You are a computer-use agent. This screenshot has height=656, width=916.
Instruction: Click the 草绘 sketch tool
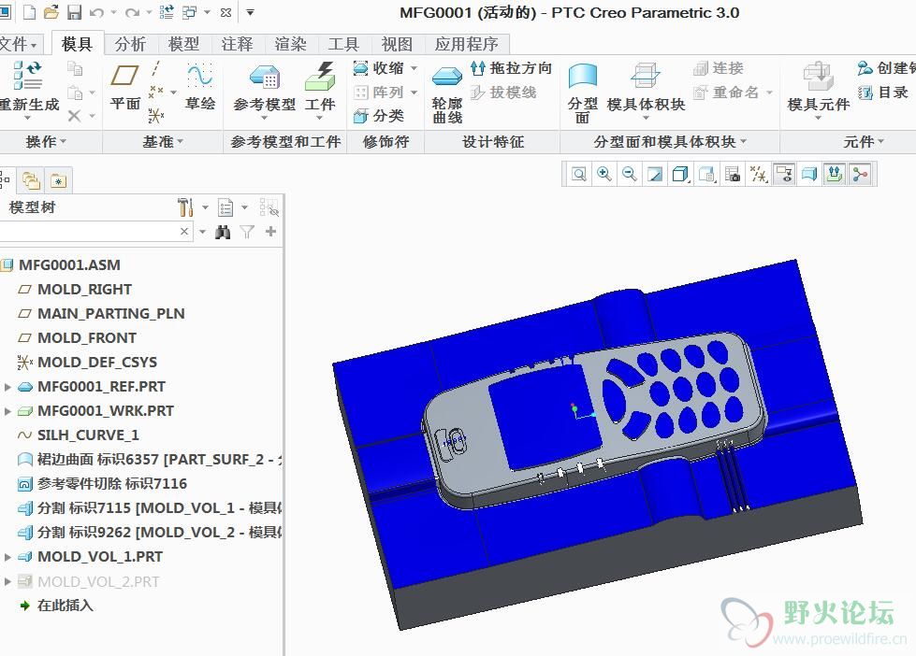tap(200, 86)
